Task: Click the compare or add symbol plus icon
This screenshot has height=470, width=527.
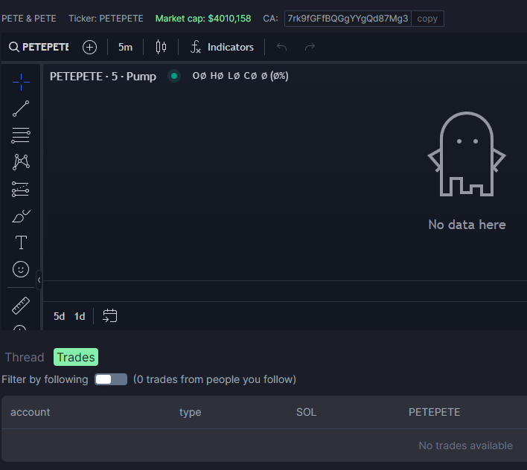Action: (x=90, y=47)
